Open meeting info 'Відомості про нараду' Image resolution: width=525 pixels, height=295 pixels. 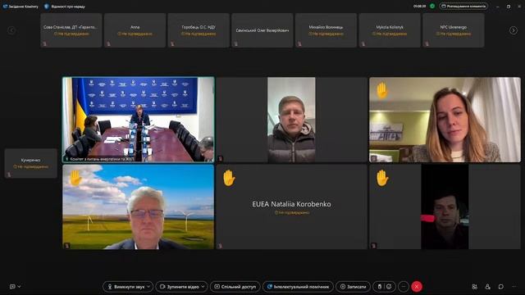pos(65,7)
